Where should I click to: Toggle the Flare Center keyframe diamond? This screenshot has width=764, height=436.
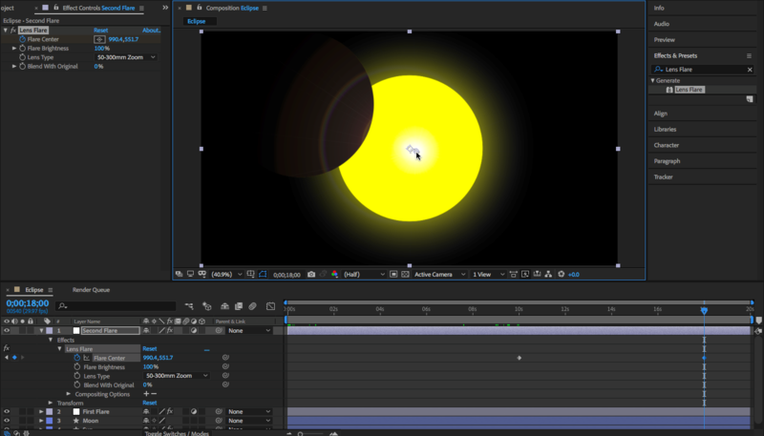[x=13, y=358]
